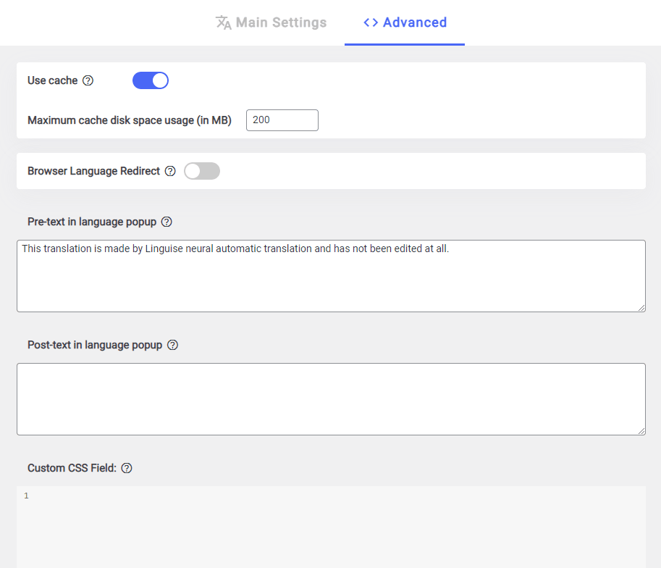Click help icon next to Pre-text in language popup
Image resolution: width=661 pixels, height=568 pixels.
[x=167, y=222]
